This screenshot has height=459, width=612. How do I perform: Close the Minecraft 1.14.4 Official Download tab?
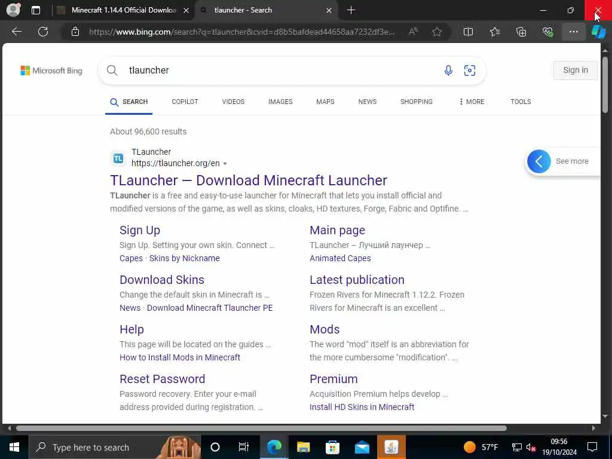coord(186,11)
